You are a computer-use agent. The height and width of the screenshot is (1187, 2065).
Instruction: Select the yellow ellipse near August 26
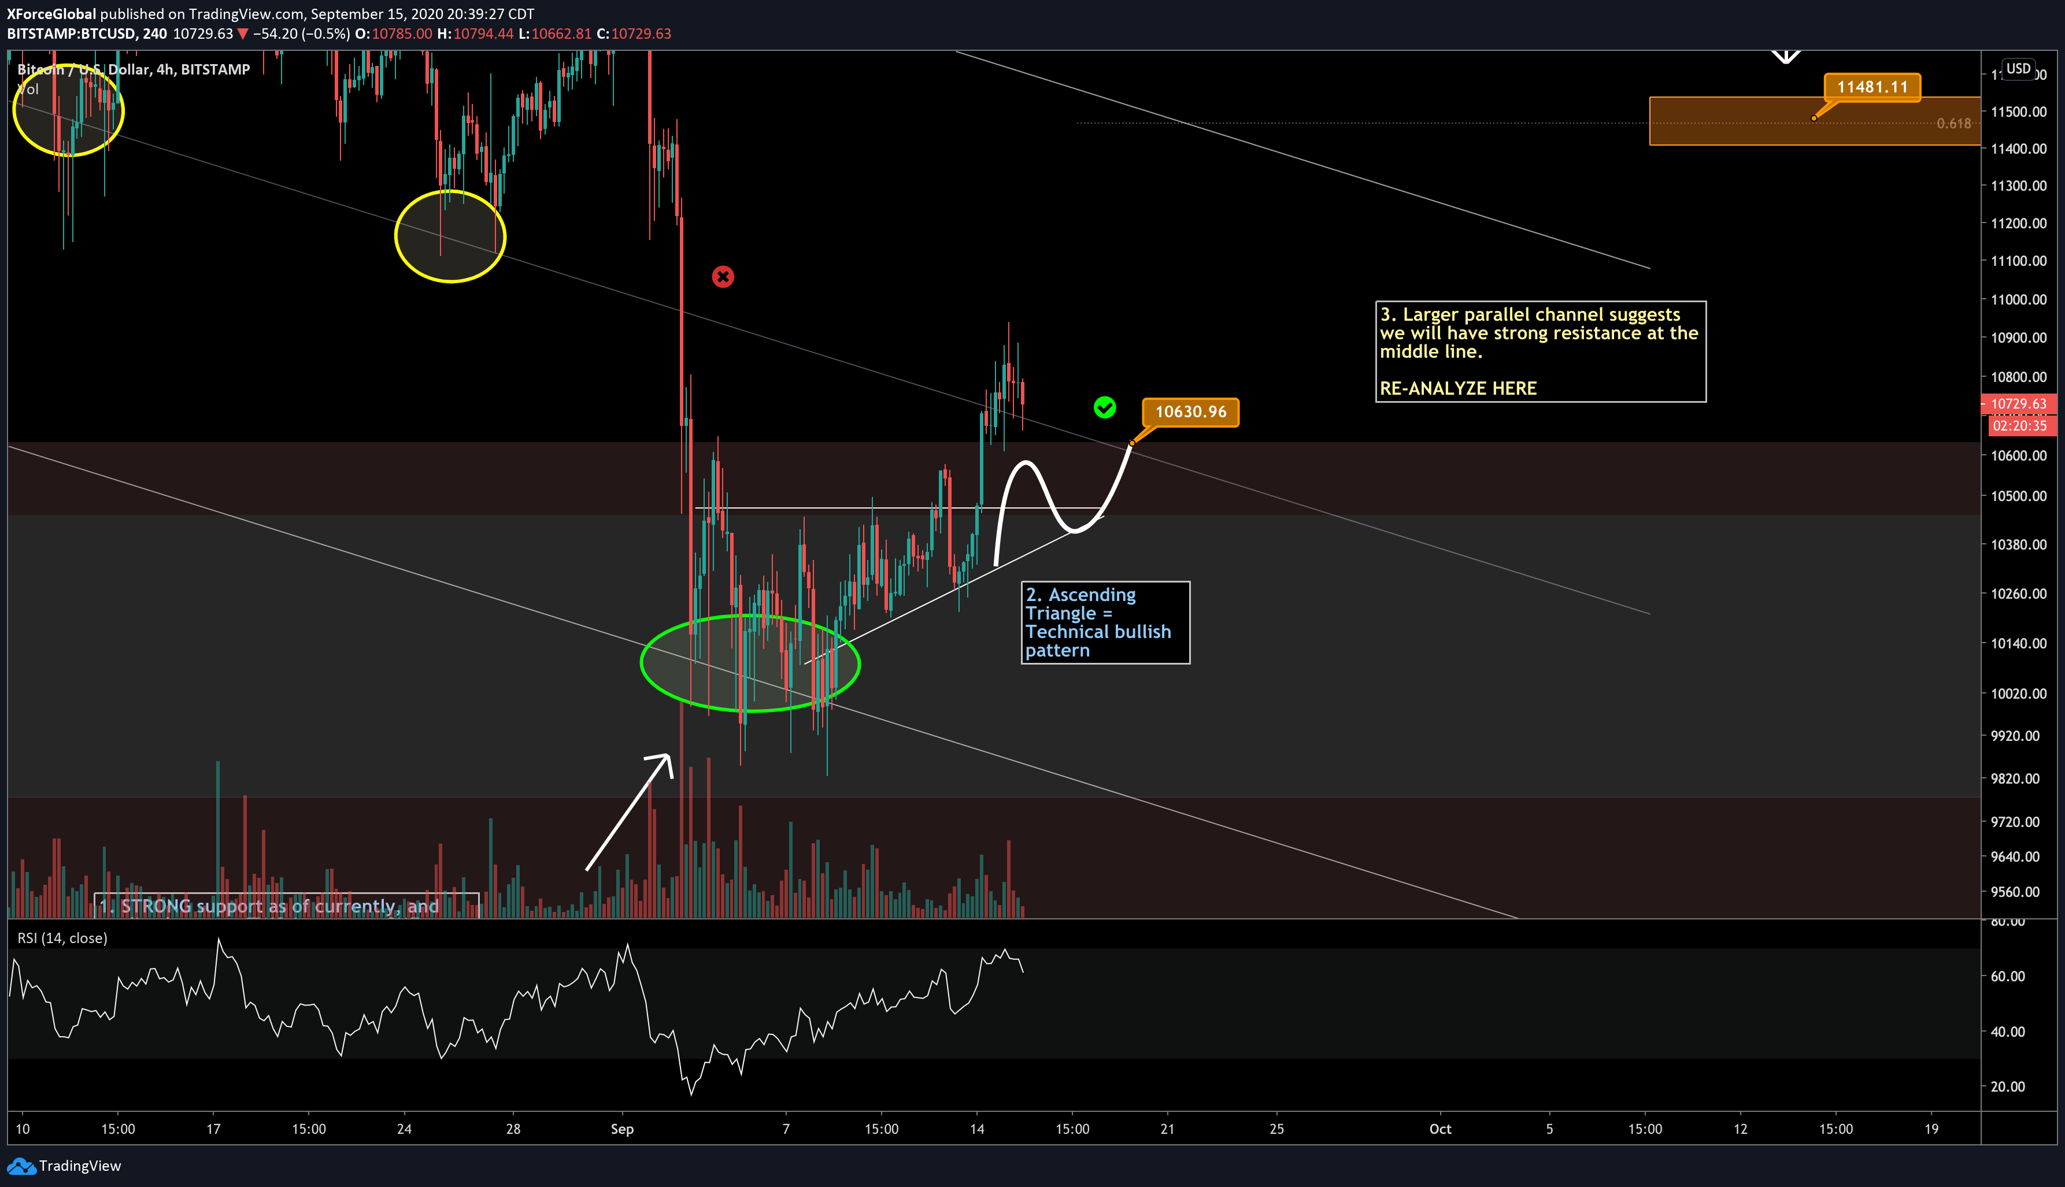pyautogui.click(x=450, y=236)
